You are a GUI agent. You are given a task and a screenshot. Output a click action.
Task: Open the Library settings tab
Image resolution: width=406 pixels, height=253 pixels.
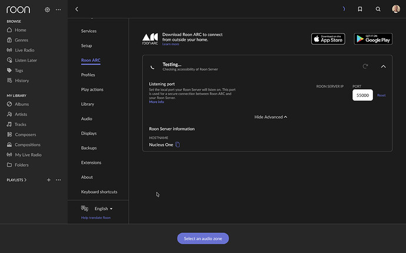tap(88, 104)
